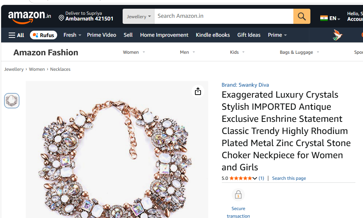Click the secure transaction lock icon
Viewport: 363px width, 218px height.
pyautogui.click(x=238, y=195)
